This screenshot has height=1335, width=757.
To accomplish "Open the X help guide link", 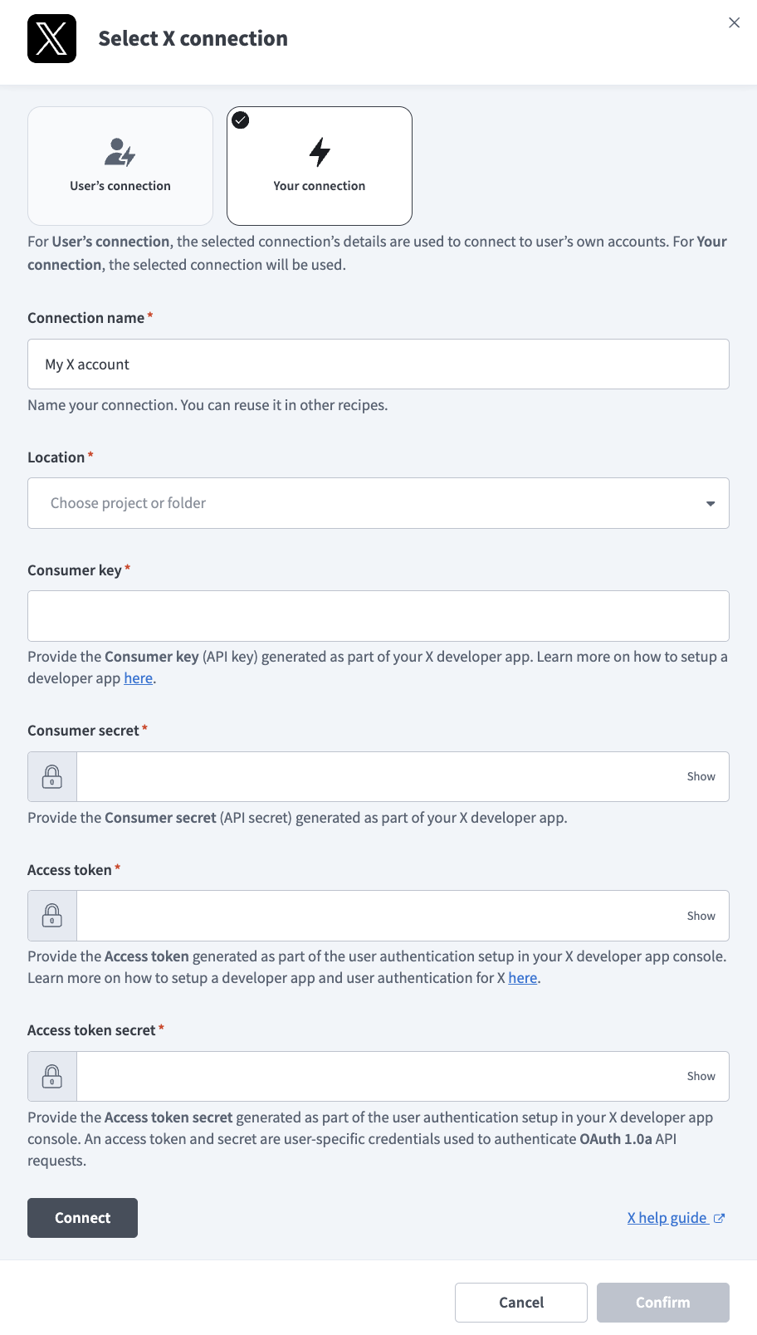I will tap(667, 1218).
